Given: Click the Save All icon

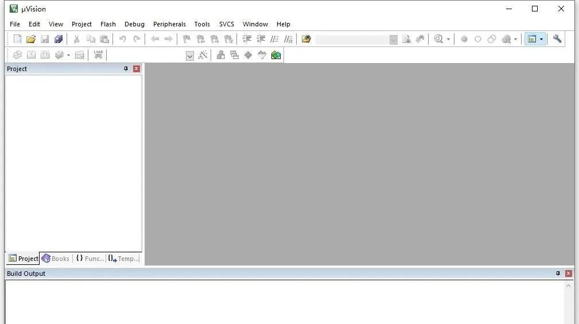Looking at the screenshot, I should coord(59,39).
